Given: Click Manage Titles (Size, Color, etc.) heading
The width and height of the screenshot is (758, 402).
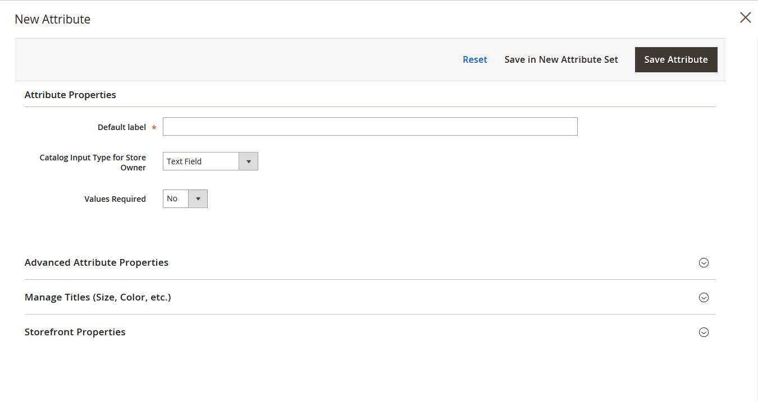Looking at the screenshot, I should [98, 297].
